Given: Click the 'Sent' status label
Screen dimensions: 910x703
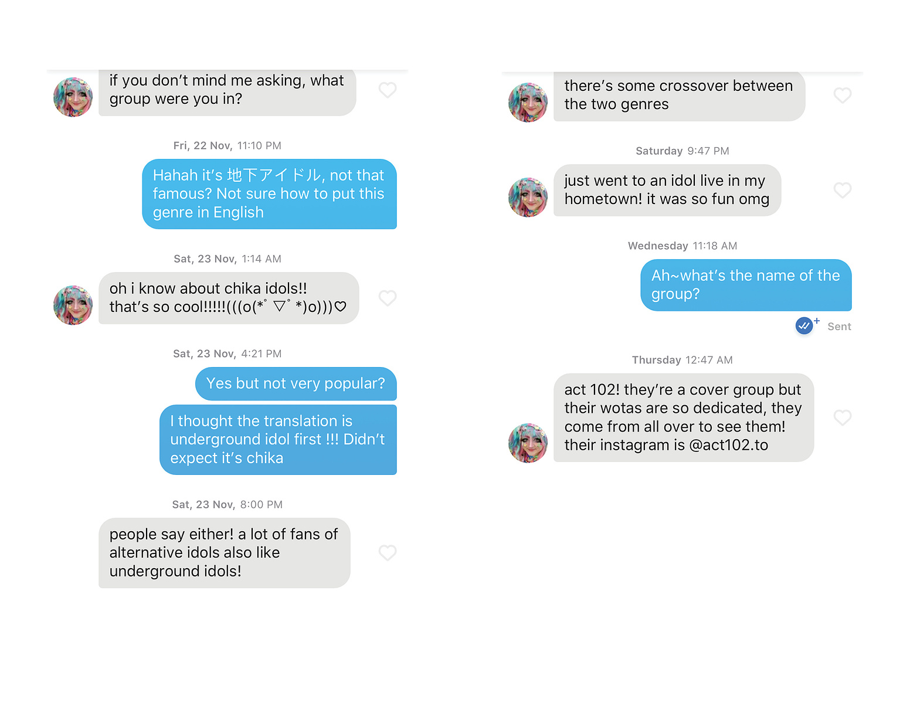Looking at the screenshot, I should coord(839,327).
